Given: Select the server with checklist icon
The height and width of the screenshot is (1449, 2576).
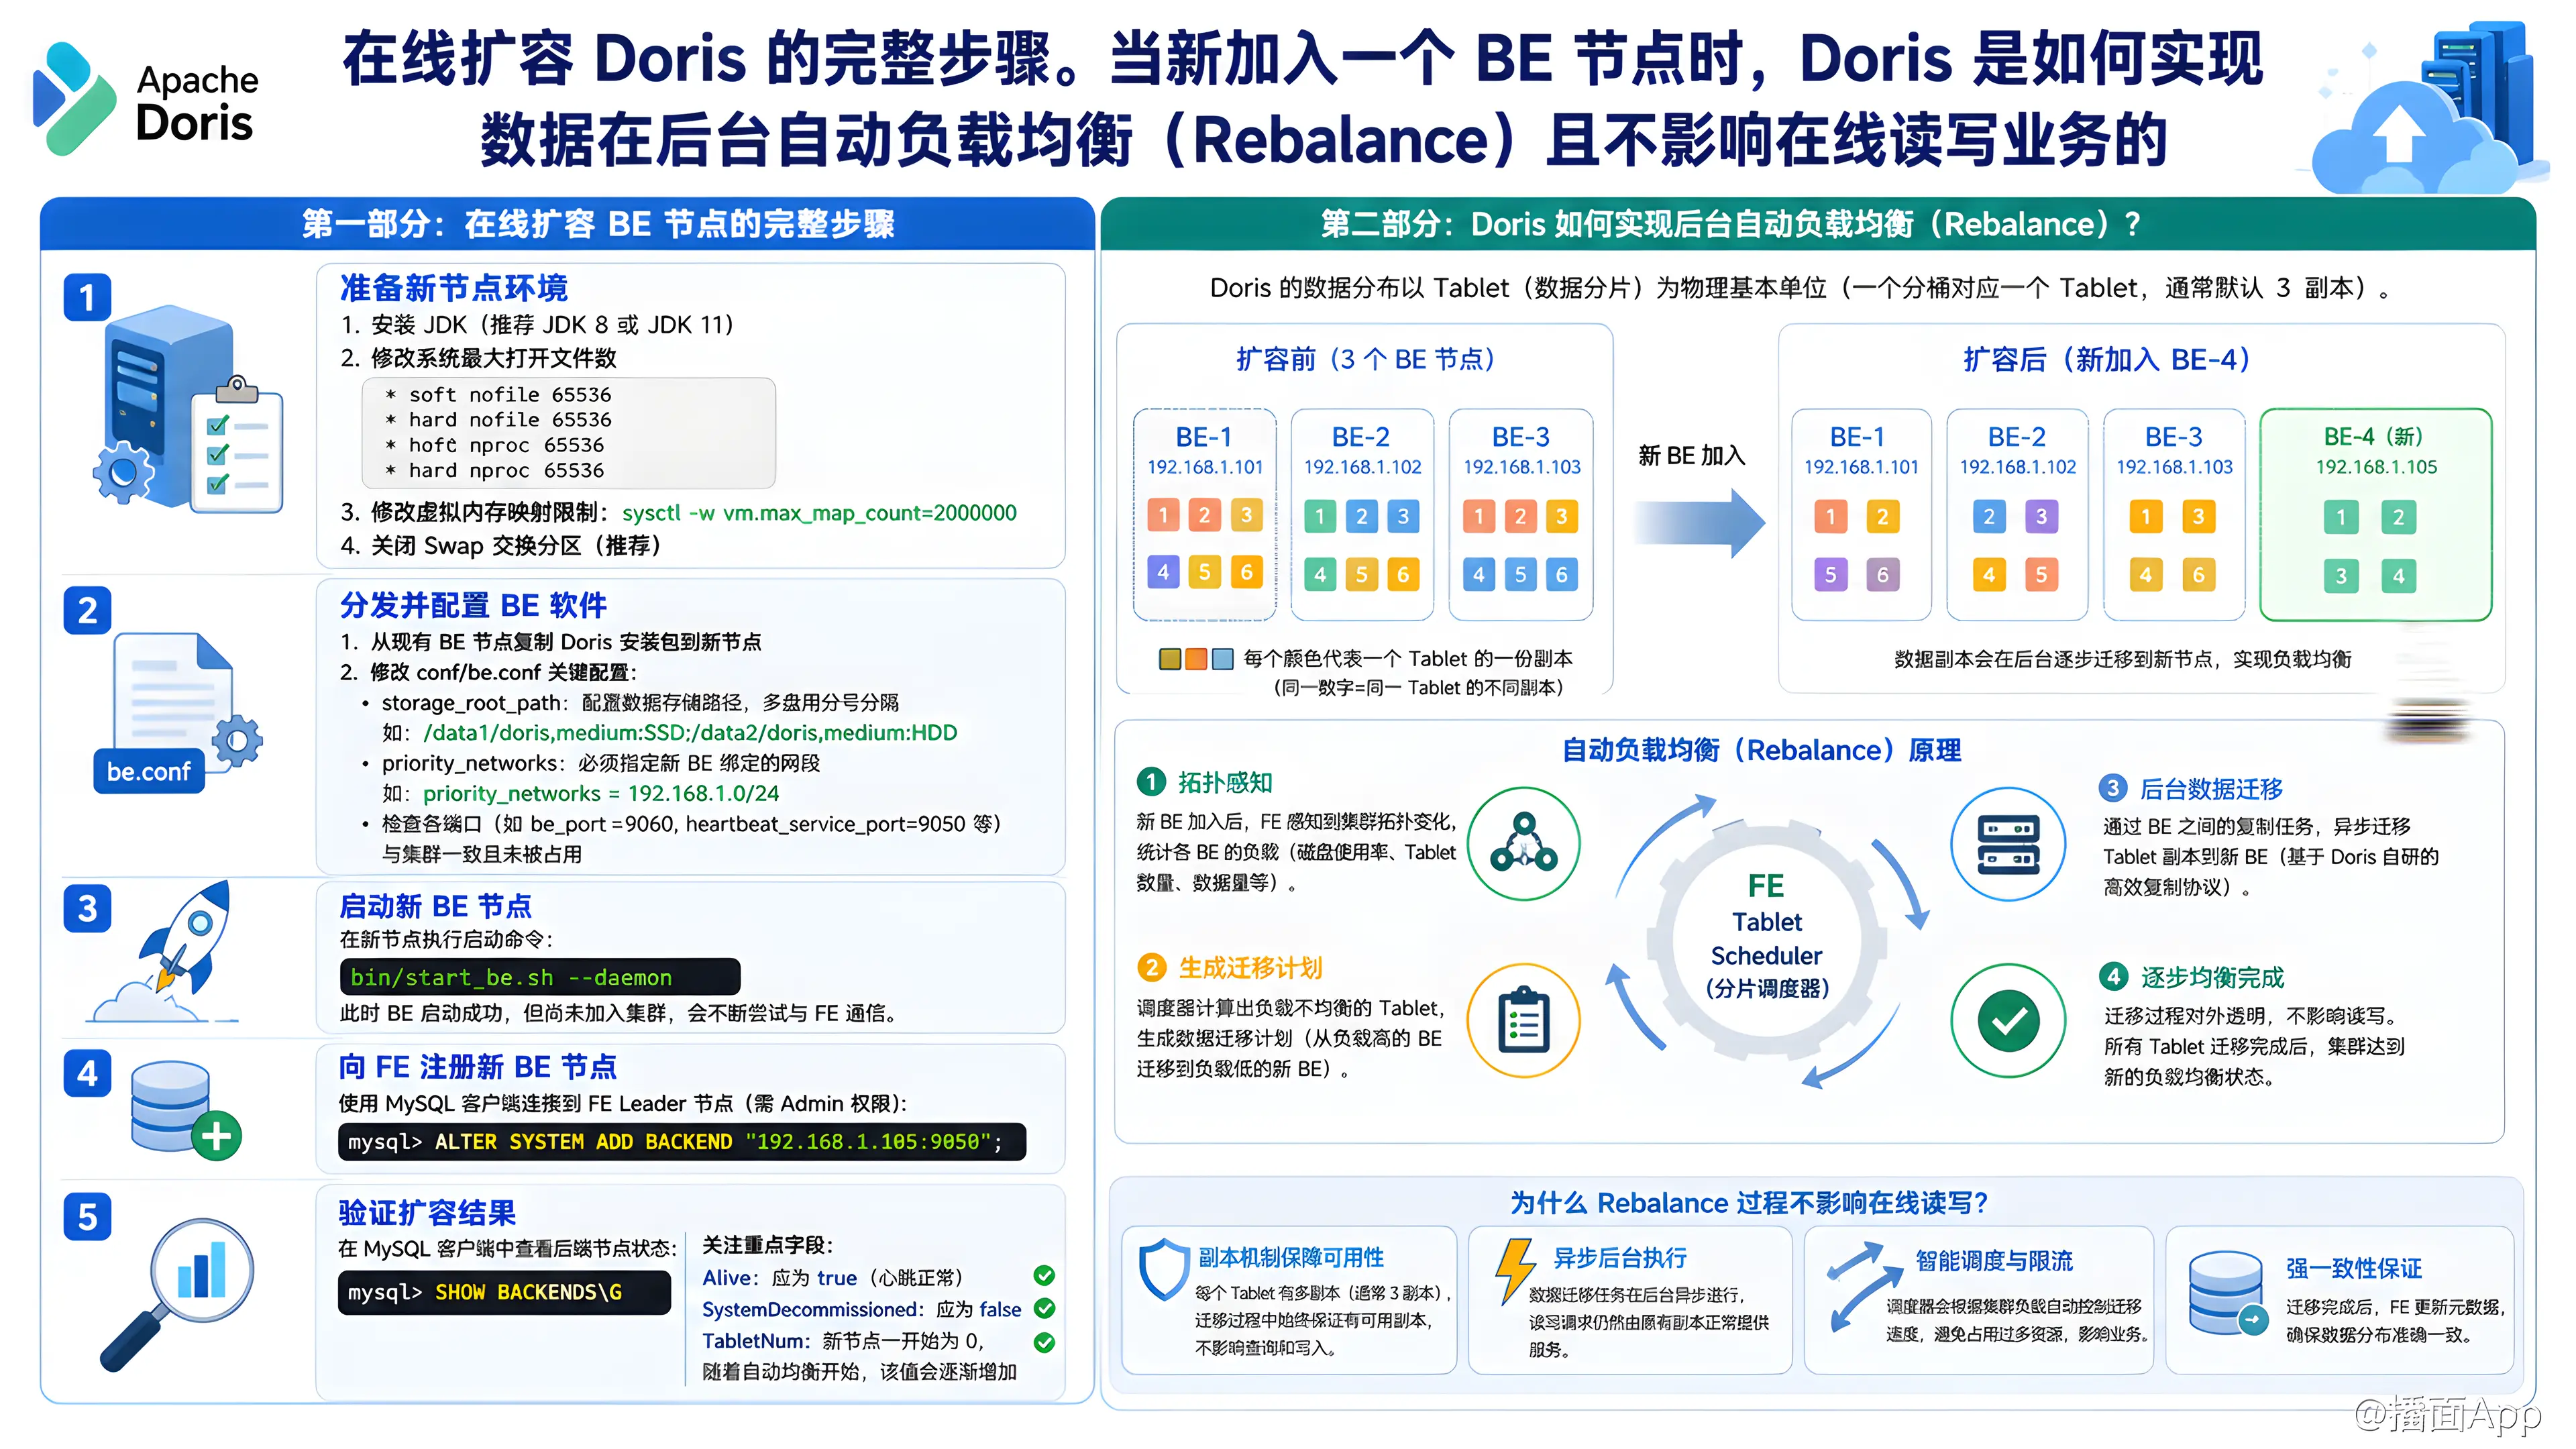Looking at the screenshot, I should pyautogui.click(x=187, y=410).
